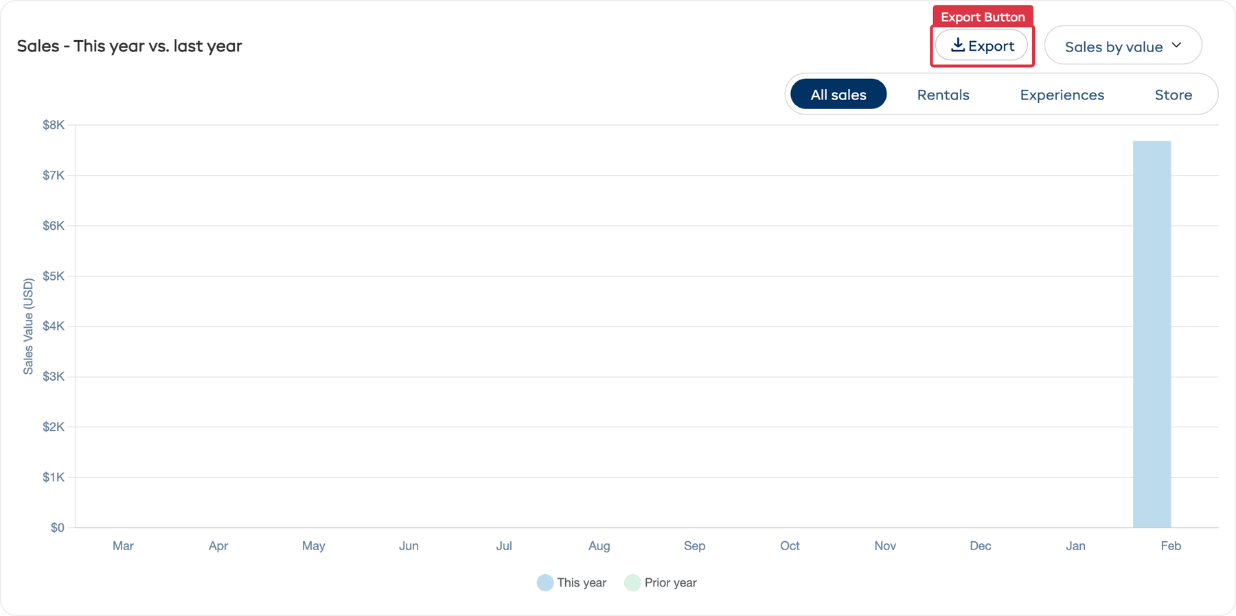This screenshot has height=616, width=1236.
Task: Click the chevron beside Sales by value
Action: point(1176,45)
